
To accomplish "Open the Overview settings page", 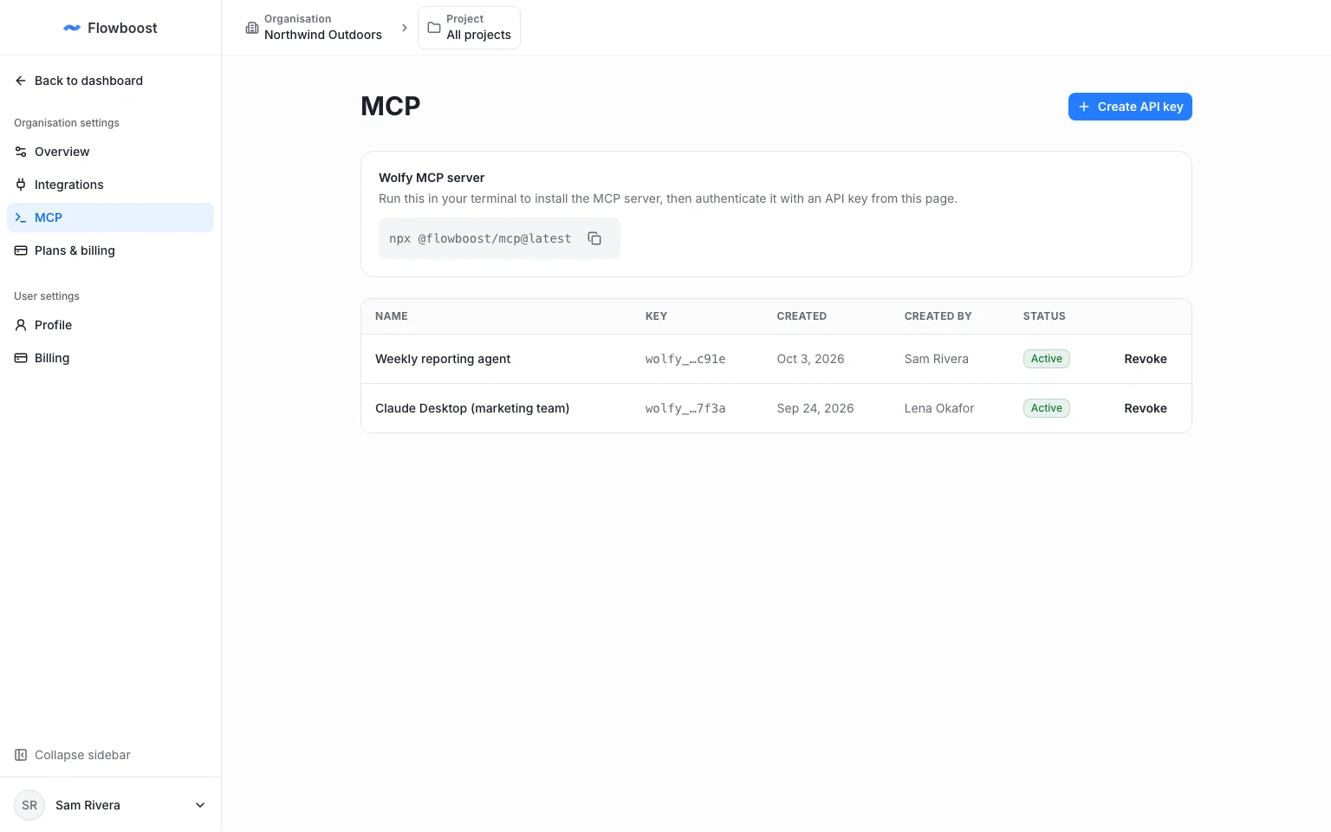I will pyautogui.click(x=110, y=152).
